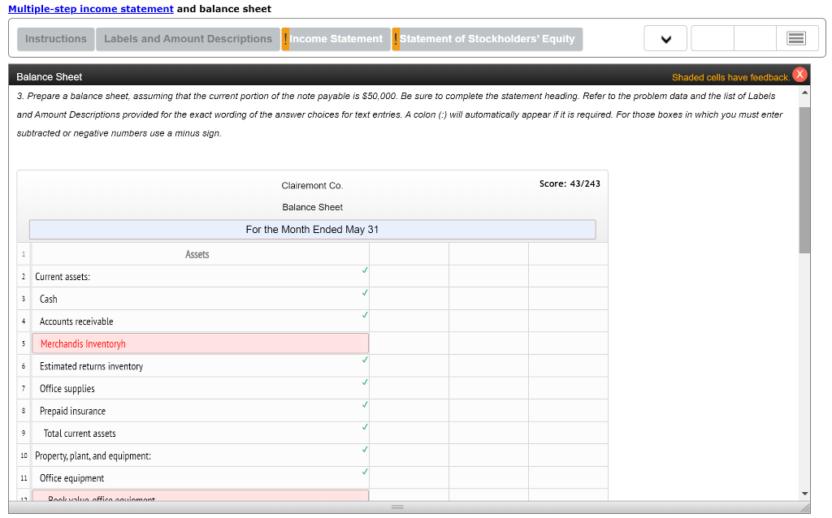This screenshot has width=832, height=518.
Task: Click the alert badge on Statement of Stockholders' Equity
Action: point(396,37)
